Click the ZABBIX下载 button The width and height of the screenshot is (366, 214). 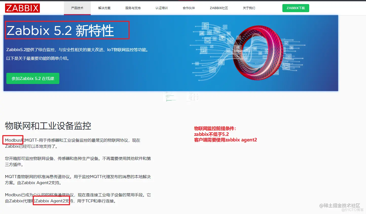click(296, 8)
